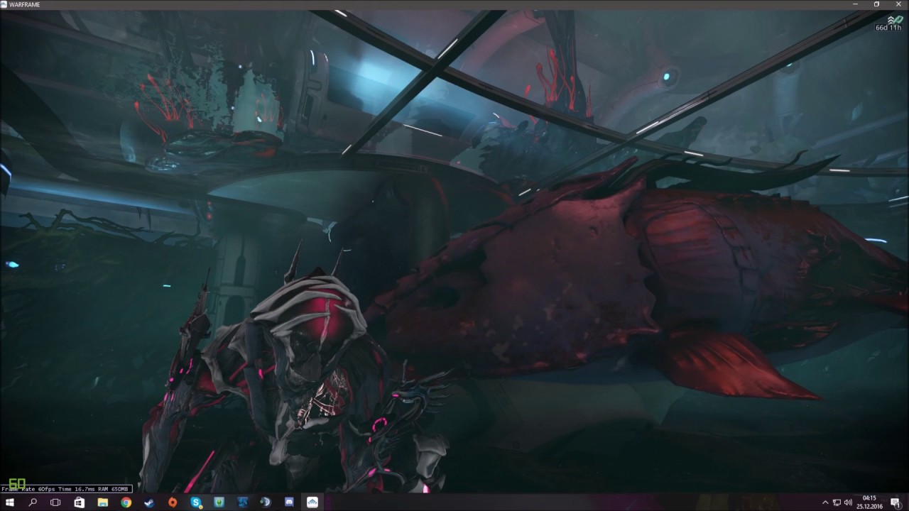This screenshot has height=511, width=909.
Task: Show hidden system tray icons
Action: tap(825, 502)
